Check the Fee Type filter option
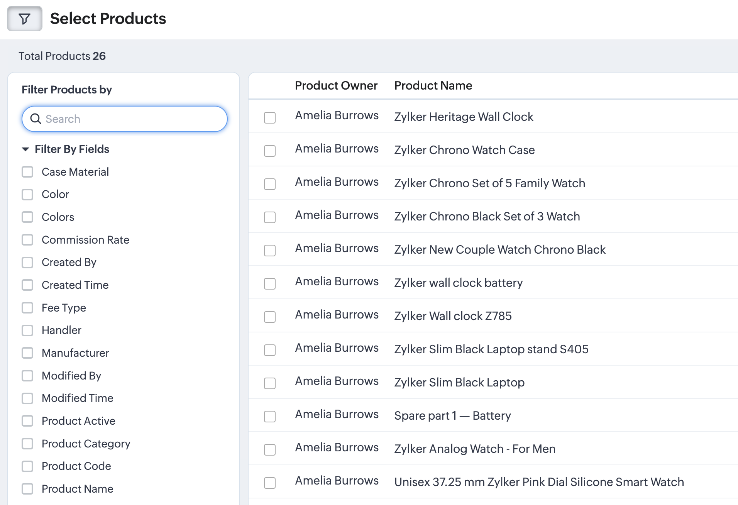The width and height of the screenshot is (738, 505). (27, 308)
